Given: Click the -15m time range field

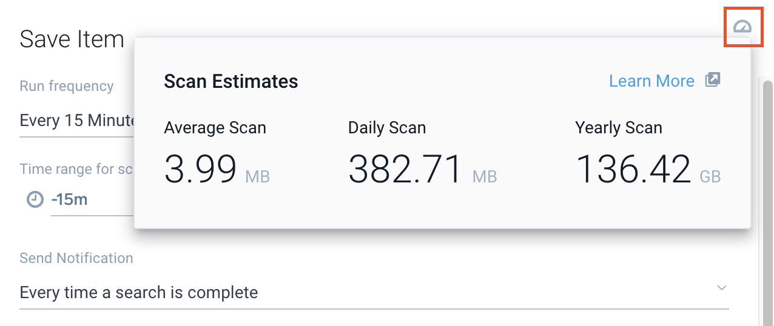Looking at the screenshot, I should pos(91,199).
